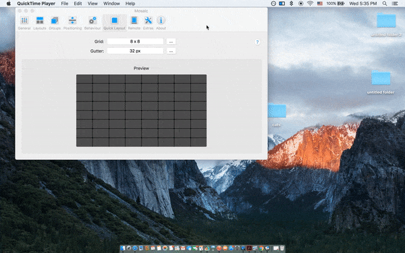Click the ellipsis button beside Gutter

point(171,51)
